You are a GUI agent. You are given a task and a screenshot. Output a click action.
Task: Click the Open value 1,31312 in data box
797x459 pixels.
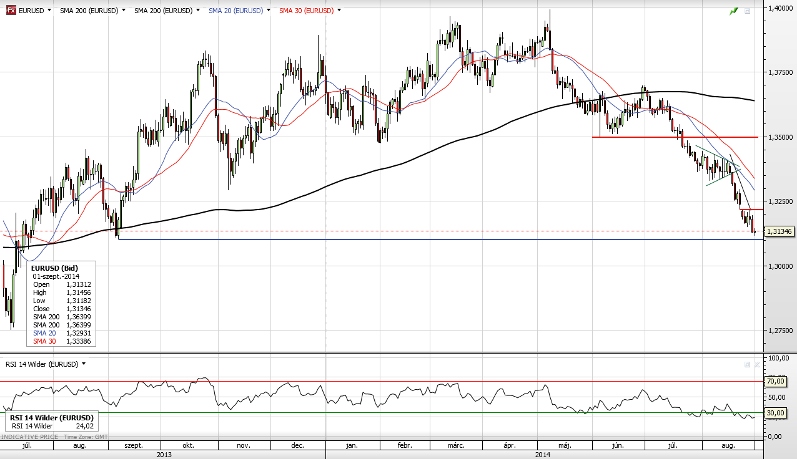coord(79,284)
